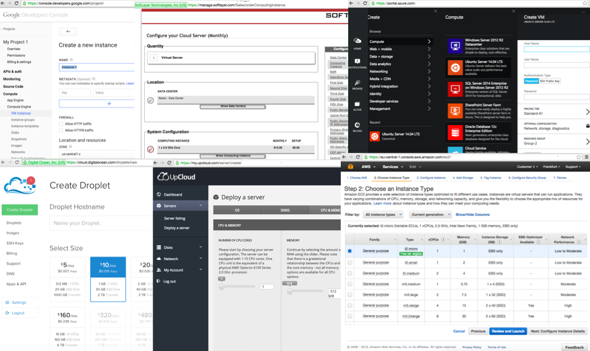This screenshot has height=351, width=590.
Task: Click the DigitalOcean cloud logo
Action: (20, 185)
